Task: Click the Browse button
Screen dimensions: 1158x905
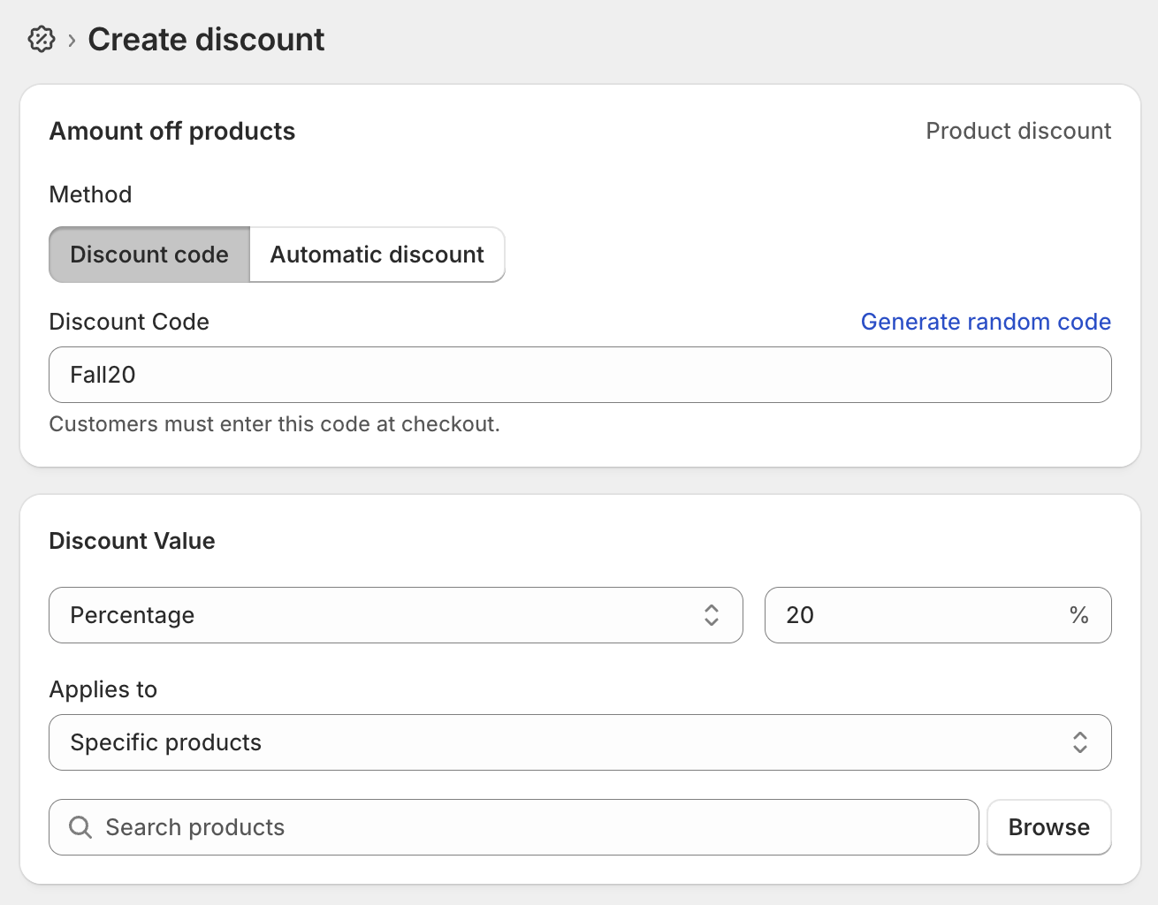Action: coord(1049,827)
